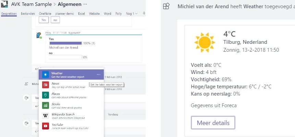Vote Yes on the poll
Screen dimensions: 295x137
(44, 20)
